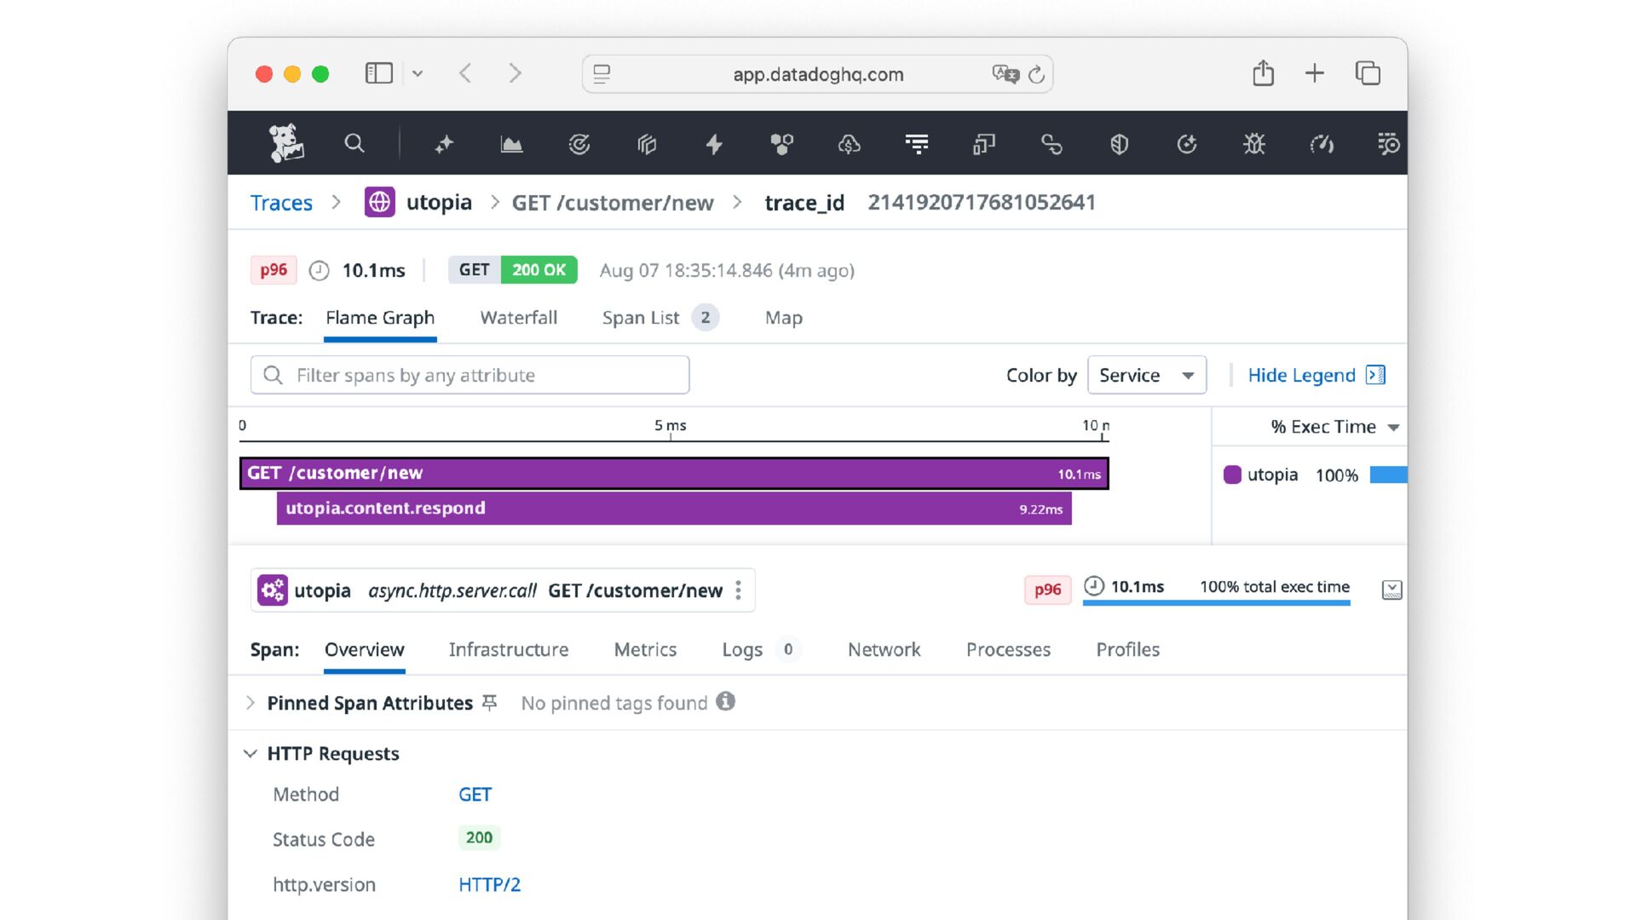
Task: Click the lightning bolt icon in navbar
Action: (714, 144)
